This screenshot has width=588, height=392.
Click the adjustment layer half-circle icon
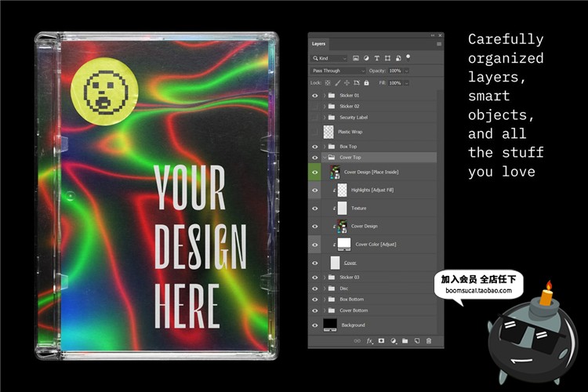point(393,341)
